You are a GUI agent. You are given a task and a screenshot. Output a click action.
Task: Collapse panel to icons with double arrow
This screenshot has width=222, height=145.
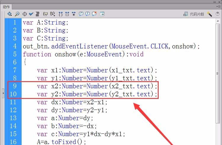tap(215, 2)
